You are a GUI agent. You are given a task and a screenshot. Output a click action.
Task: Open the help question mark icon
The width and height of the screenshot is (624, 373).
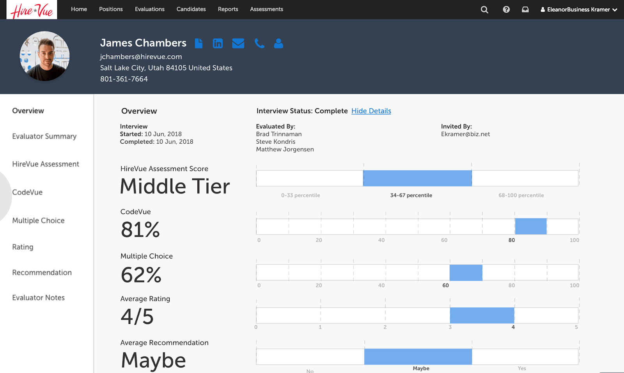point(506,9)
